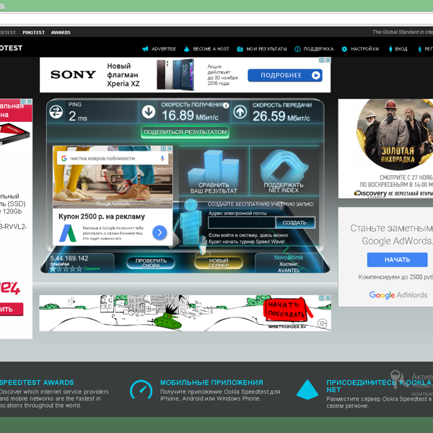This screenshot has width=433, height=433.
Task: Rate provider with the star rating icons
Action: [66, 268]
